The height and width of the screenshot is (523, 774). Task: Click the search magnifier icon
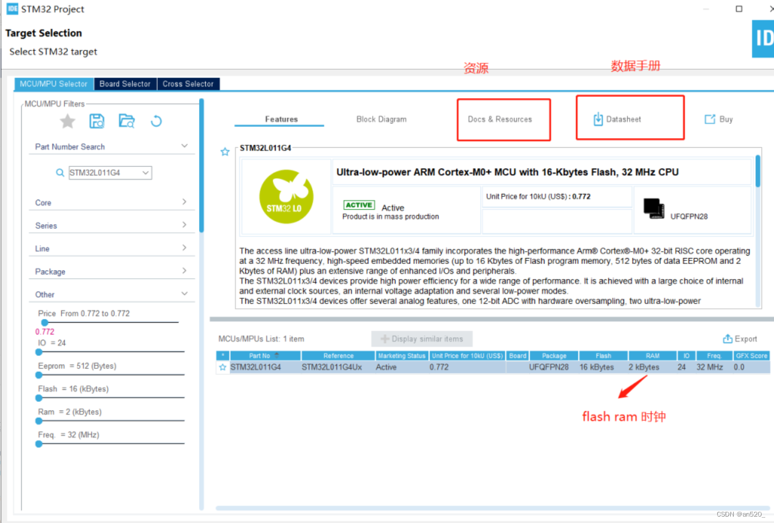click(60, 172)
